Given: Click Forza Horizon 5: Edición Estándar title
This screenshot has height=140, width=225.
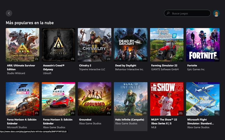Looking at the screenshot, I should point(58,122).
